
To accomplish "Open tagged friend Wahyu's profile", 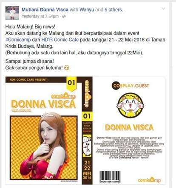I will [87, 10].
